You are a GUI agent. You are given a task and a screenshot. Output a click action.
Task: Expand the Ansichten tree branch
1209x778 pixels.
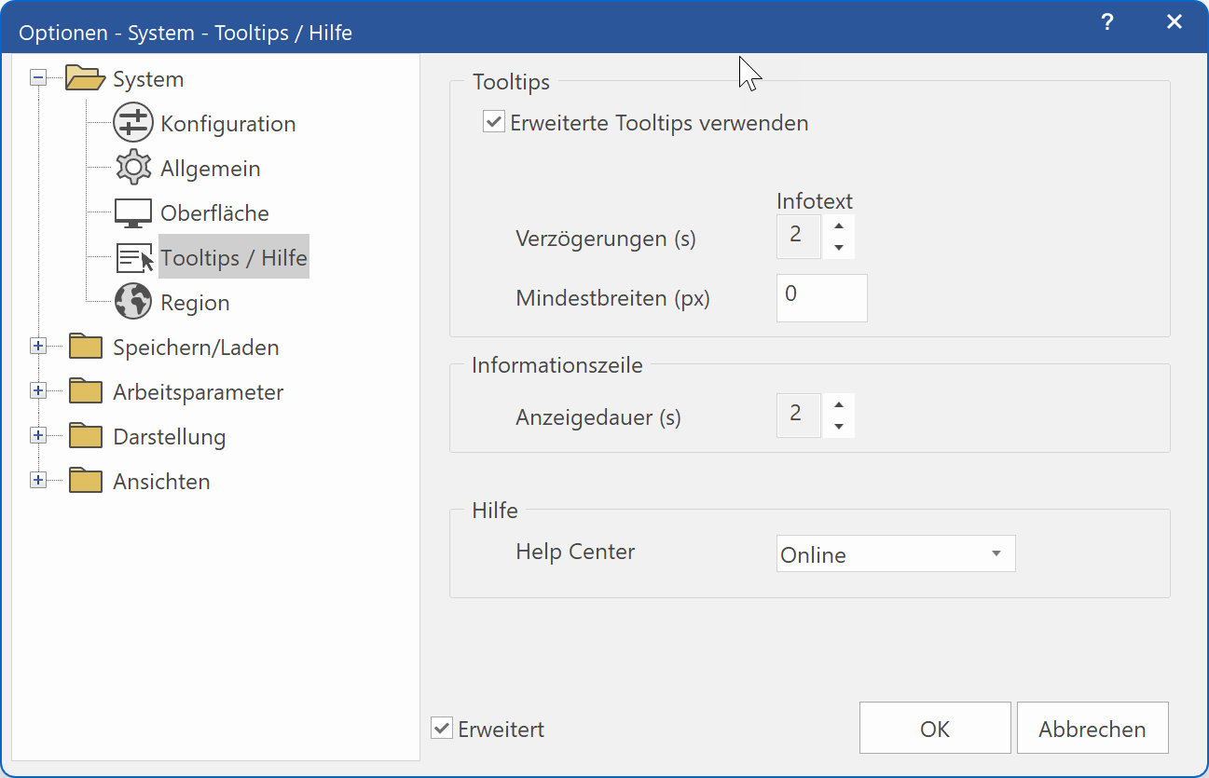pyautogui.click(x=37, y=480)
